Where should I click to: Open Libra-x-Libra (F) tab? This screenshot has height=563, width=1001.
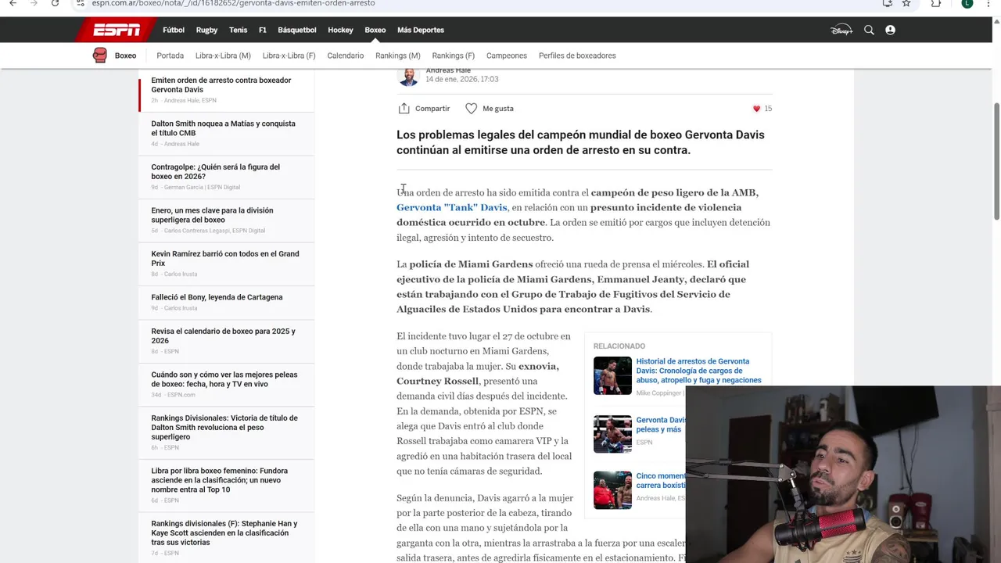coord(289,56)
